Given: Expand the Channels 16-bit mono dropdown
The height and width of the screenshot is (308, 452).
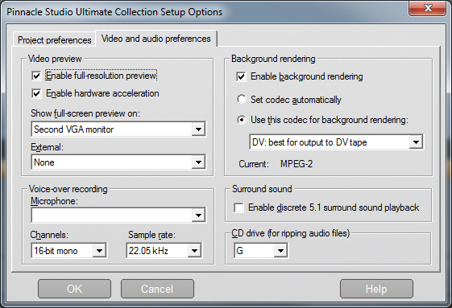Looking at the screenshot, I should [x=68, y=250].
